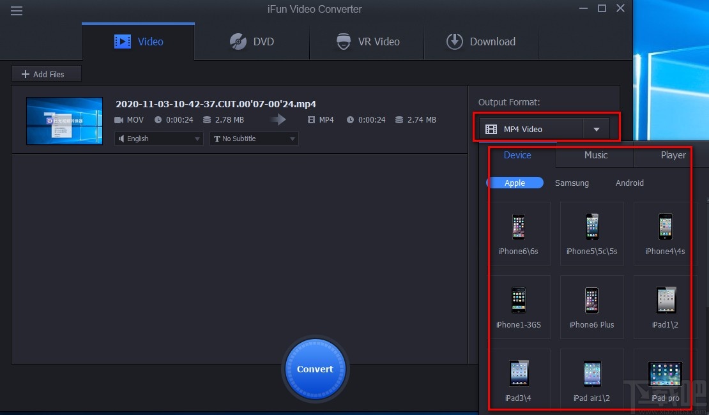Image resolution: width=709 pixels, height=415 pixels.
Task: Select the iPhone5\5c\5s device preset
Action: click(592, 234)
